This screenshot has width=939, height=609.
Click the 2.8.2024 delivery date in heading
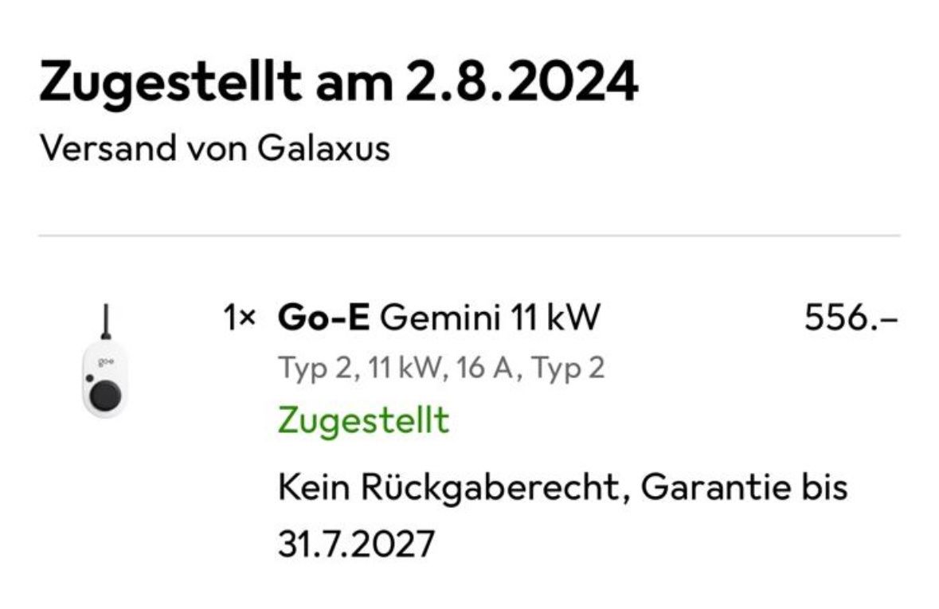(x=521, y=82)
